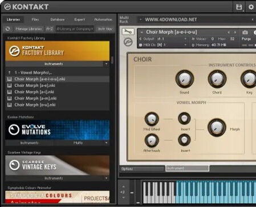Toggle the lower Invert button beside Aftertouch
The width and height of the screenshot is (256, 207).
[184, 140]
